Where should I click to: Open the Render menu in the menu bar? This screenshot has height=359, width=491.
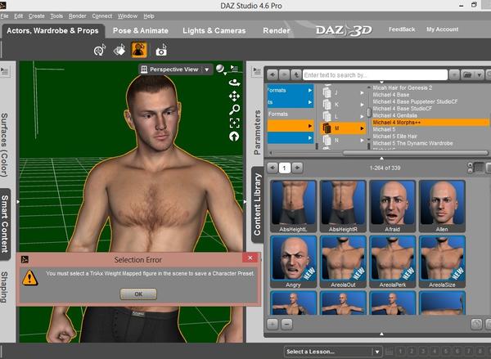pos(78,16)
